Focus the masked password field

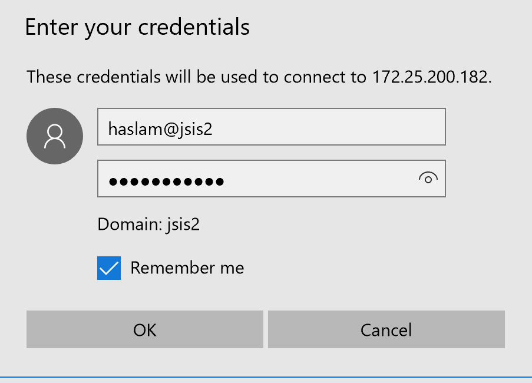coord(272,179)
